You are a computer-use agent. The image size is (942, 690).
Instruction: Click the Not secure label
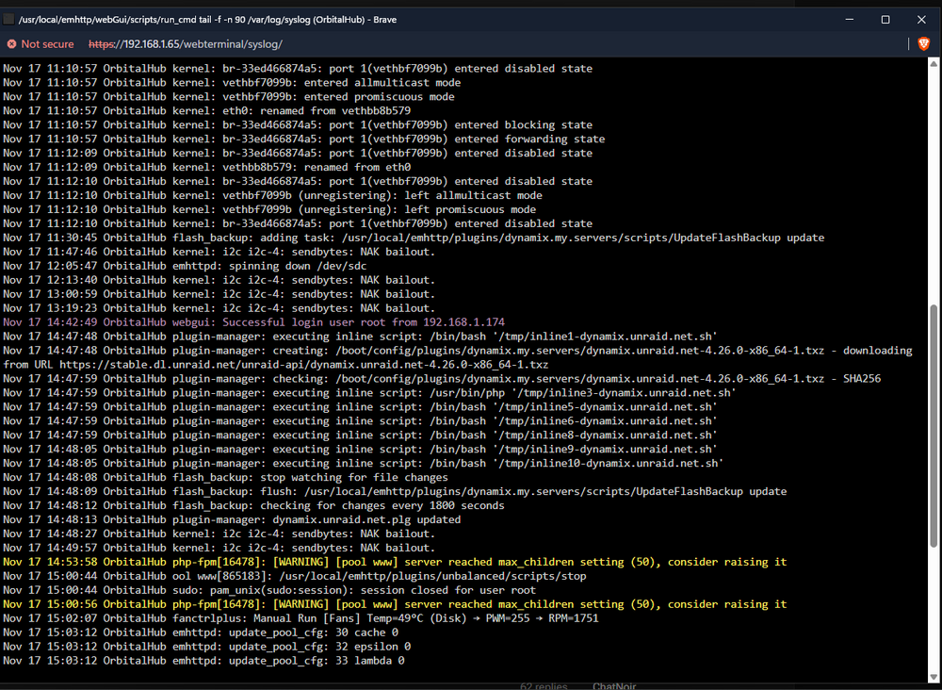point(47,44)
